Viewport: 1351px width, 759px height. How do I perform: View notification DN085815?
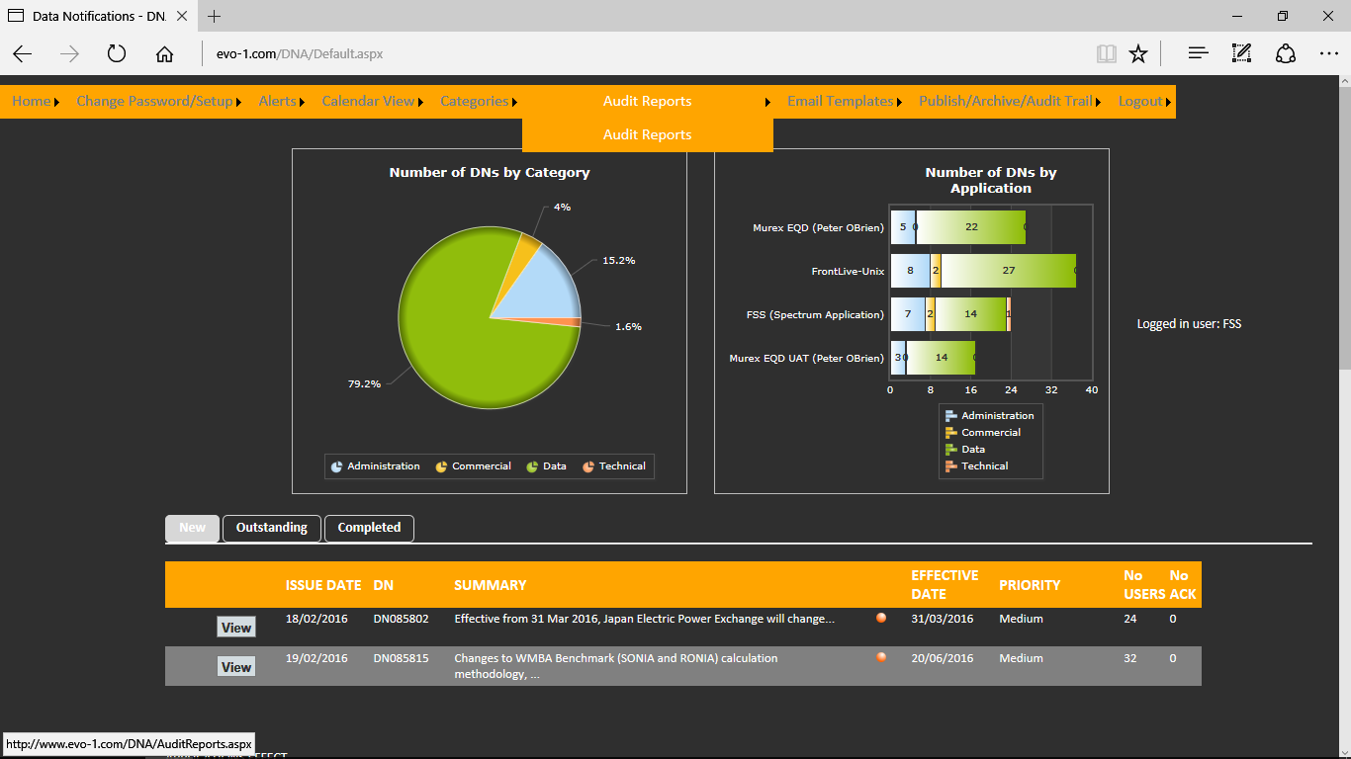235,667
